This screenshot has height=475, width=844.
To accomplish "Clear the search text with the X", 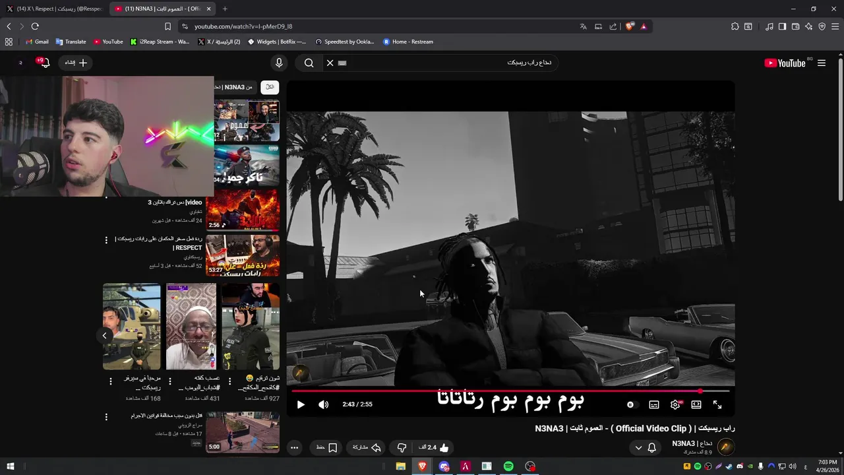I will (x=330, y=63).
